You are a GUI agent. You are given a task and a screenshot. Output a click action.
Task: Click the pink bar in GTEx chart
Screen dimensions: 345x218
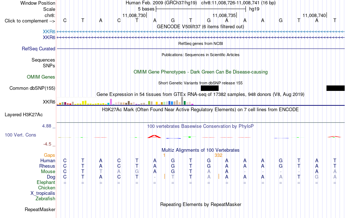111,102
